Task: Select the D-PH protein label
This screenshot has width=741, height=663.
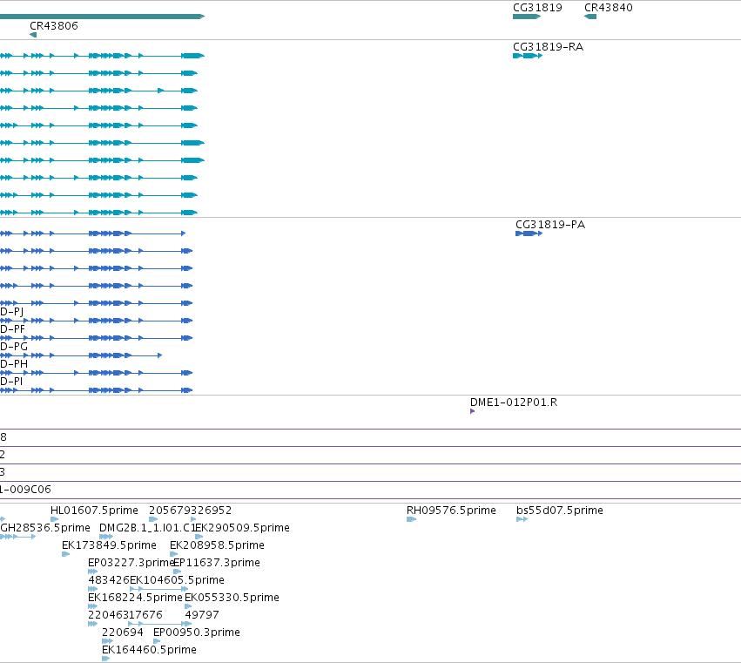Action: click(14, 364)
